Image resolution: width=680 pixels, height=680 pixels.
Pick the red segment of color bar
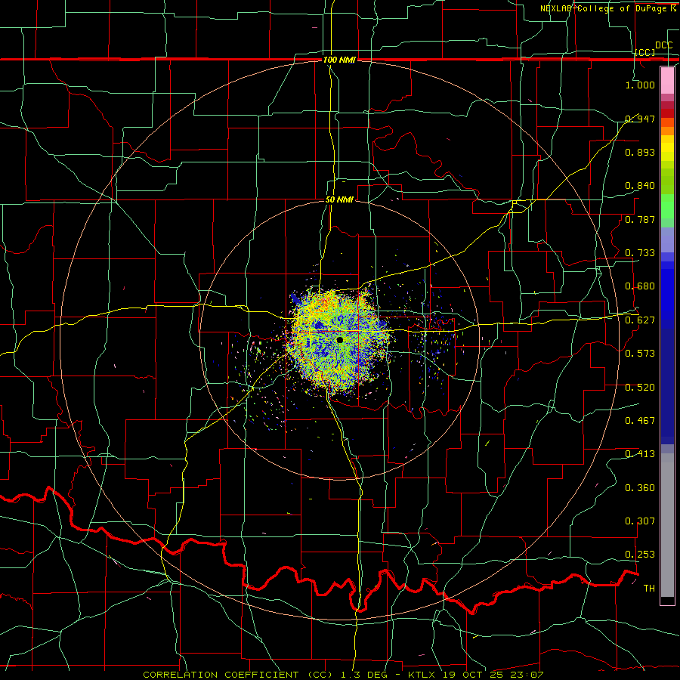point(667,113)
